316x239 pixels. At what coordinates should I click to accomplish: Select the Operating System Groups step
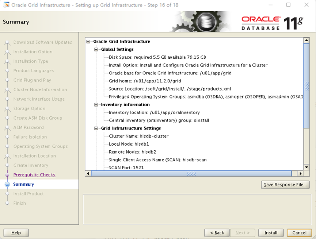click(x=41, y=146)
